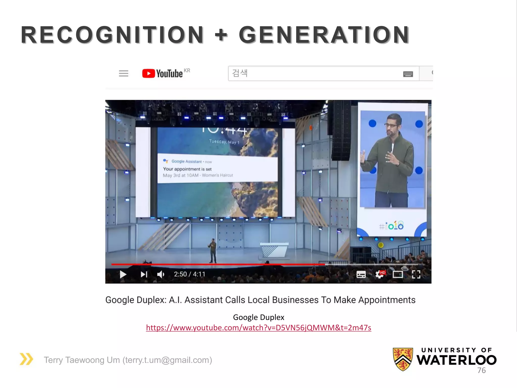Viewport: 517px width, 388px height.
Task: Open the HD settings gear
Action: pyautogui.click(x=380, y=274)
